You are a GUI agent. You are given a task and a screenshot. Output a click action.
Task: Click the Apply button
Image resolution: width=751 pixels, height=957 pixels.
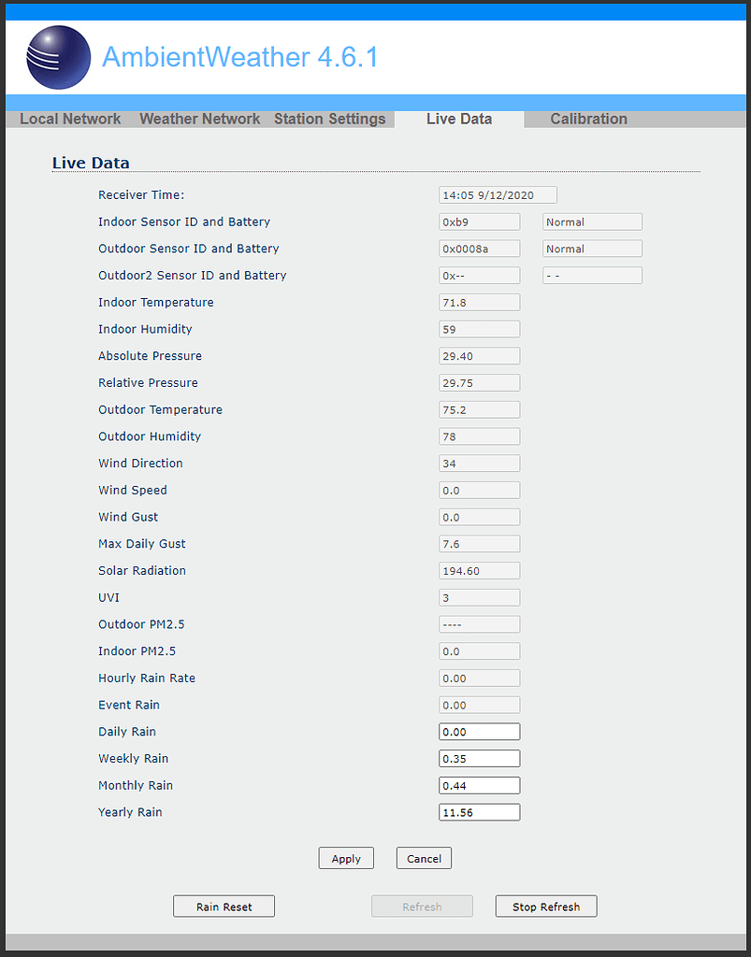coord(346,858)
